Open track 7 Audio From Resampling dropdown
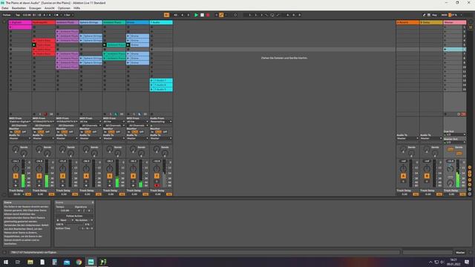475x267 pixels. coord(161,122)
